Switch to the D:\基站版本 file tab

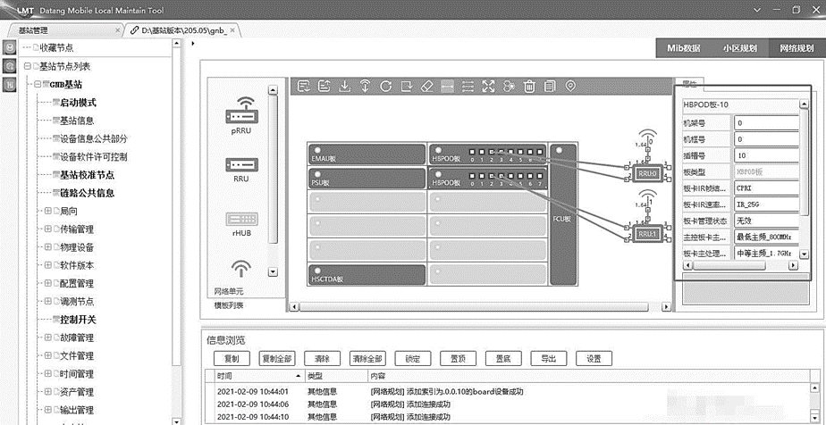coord(181,30)
